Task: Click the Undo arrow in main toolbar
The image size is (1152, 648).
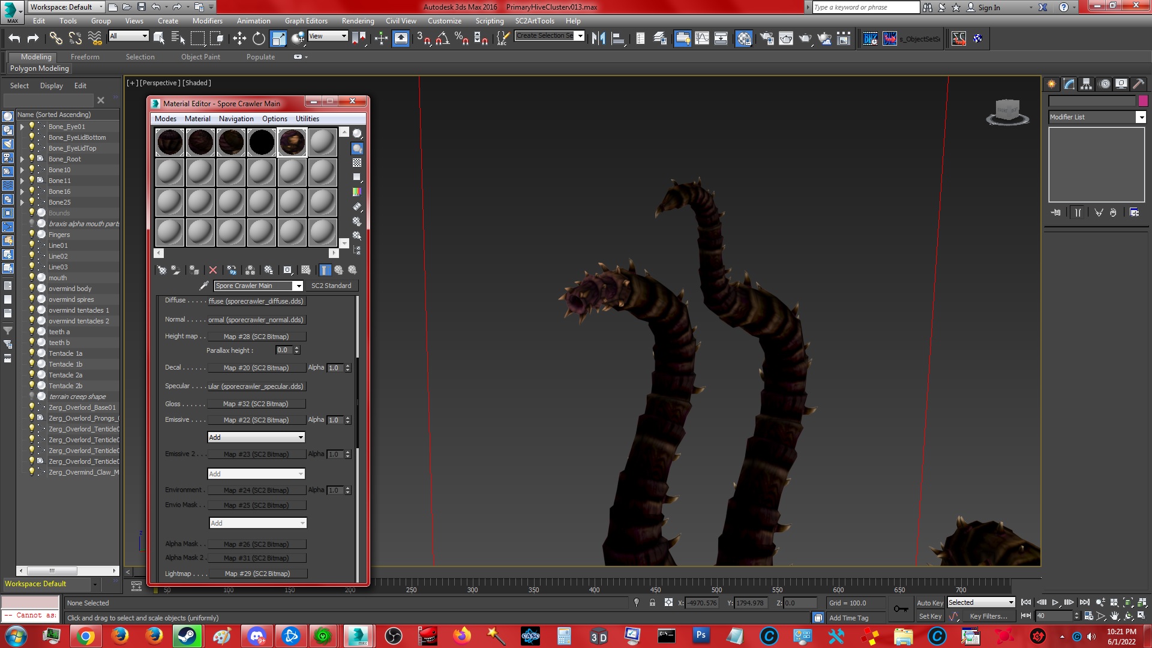Action: [14, 38]
